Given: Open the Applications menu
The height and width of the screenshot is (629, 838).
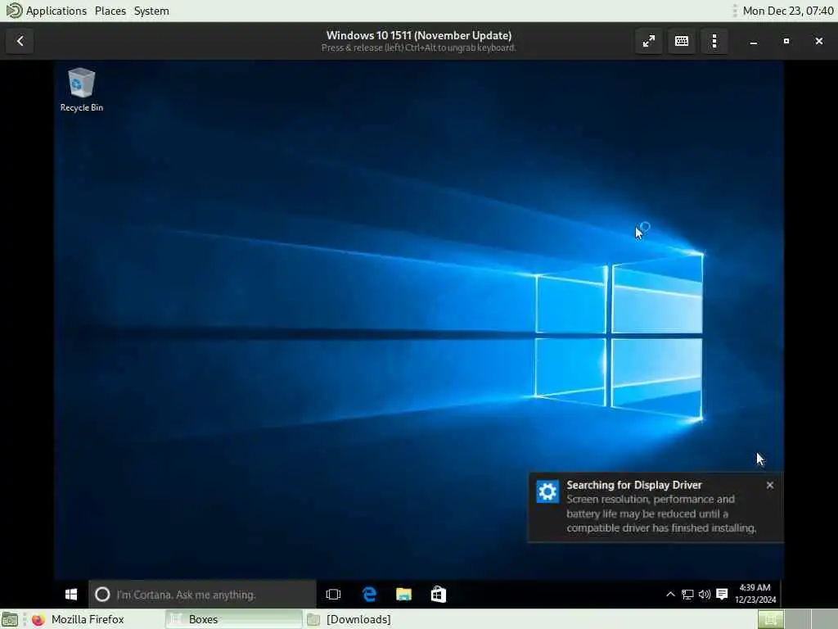Looking at the screenshot, I should 56,11.
